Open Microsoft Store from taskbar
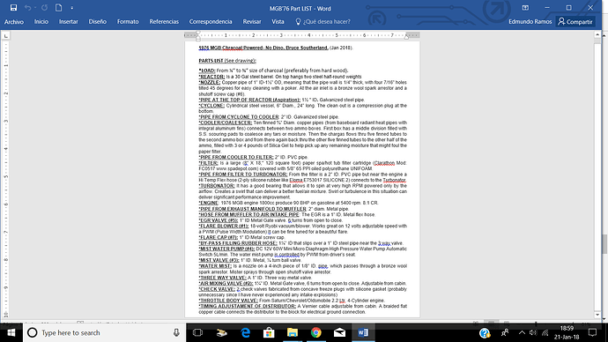Screen dimensions: 608x342 point(269,332)
